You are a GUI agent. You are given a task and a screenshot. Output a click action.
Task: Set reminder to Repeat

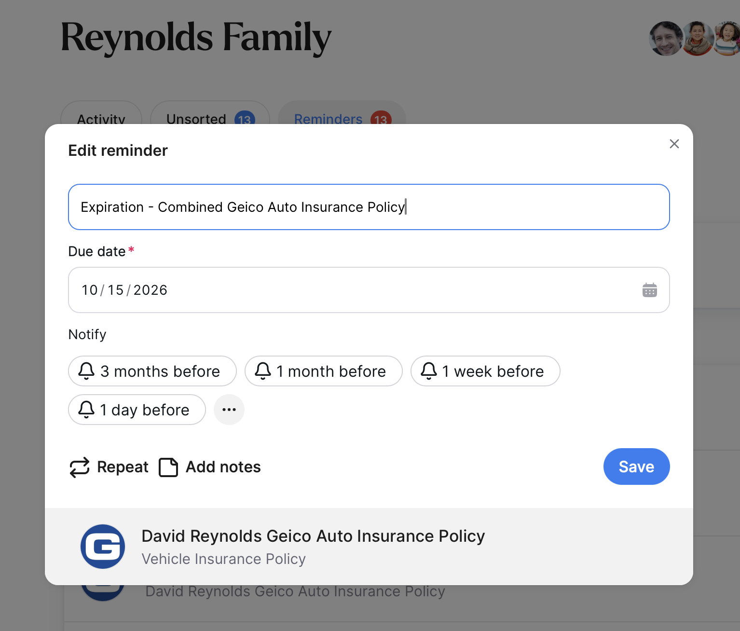109,467
